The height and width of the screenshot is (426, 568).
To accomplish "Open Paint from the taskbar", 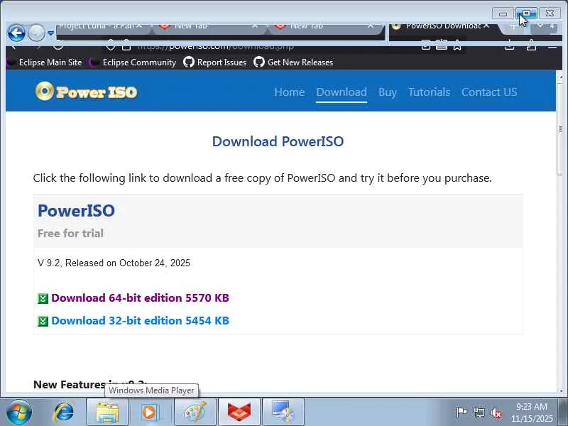I will [195, 413].
